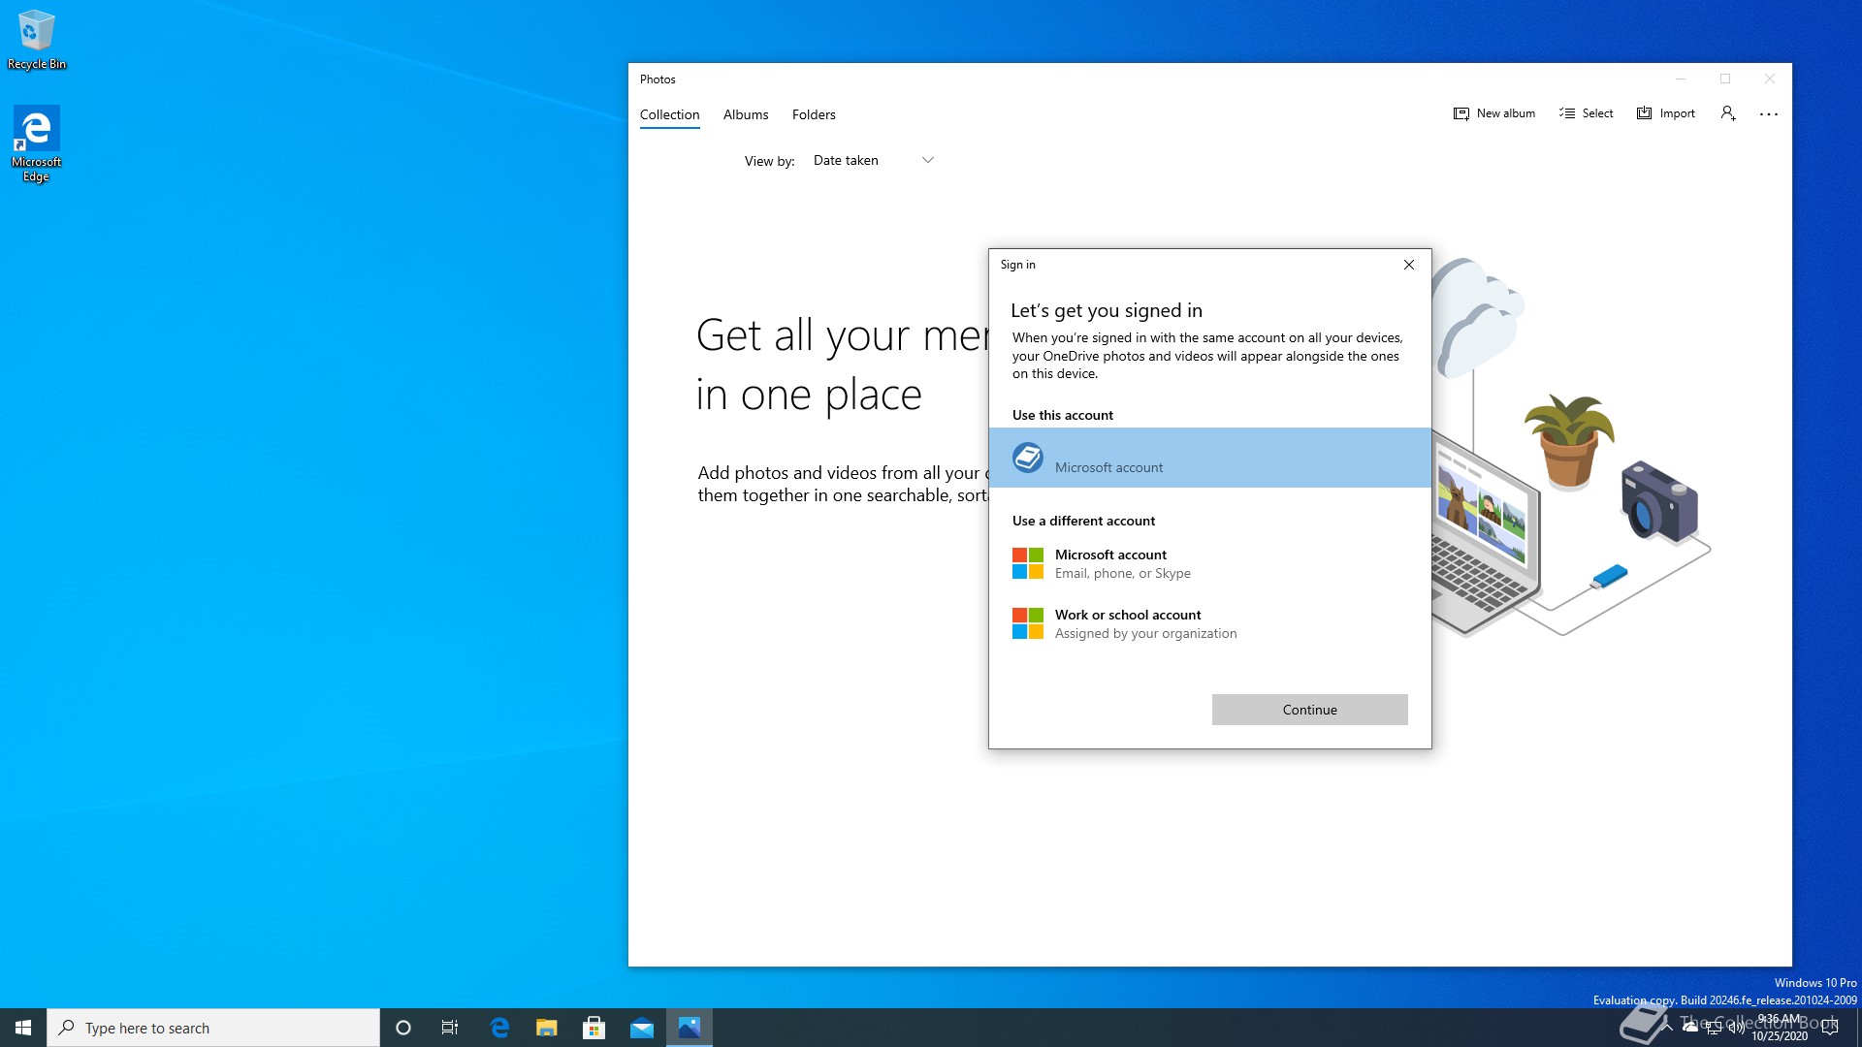
Task: Click the volume speaker tray icon
Action: tap(1736, 1028)
